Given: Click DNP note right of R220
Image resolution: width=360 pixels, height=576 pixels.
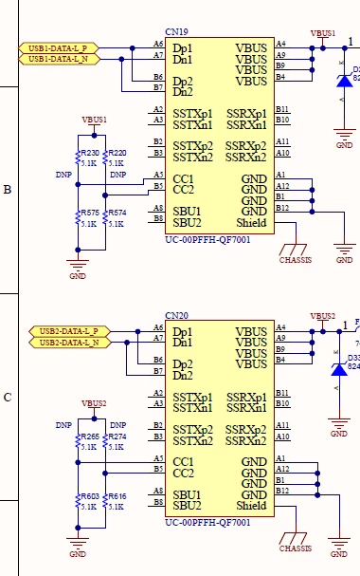Looking at the screenshot, I should tap(118, 175).
